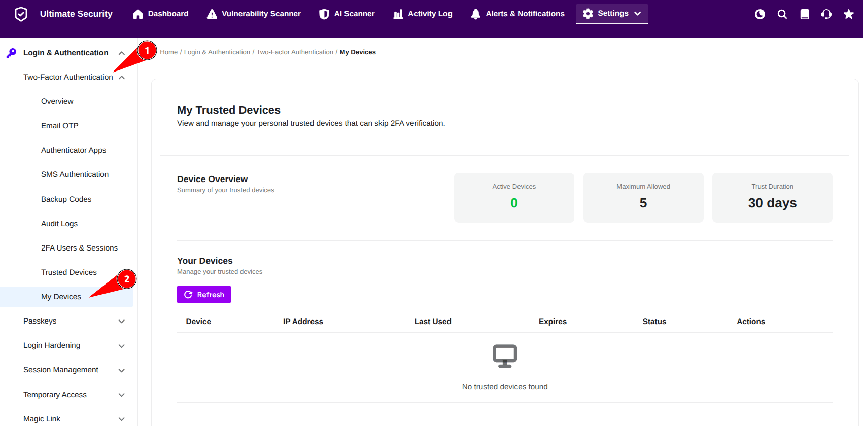Click the Device column header
This screenshot has height=426, width=863.
click(x=198, y=322)
